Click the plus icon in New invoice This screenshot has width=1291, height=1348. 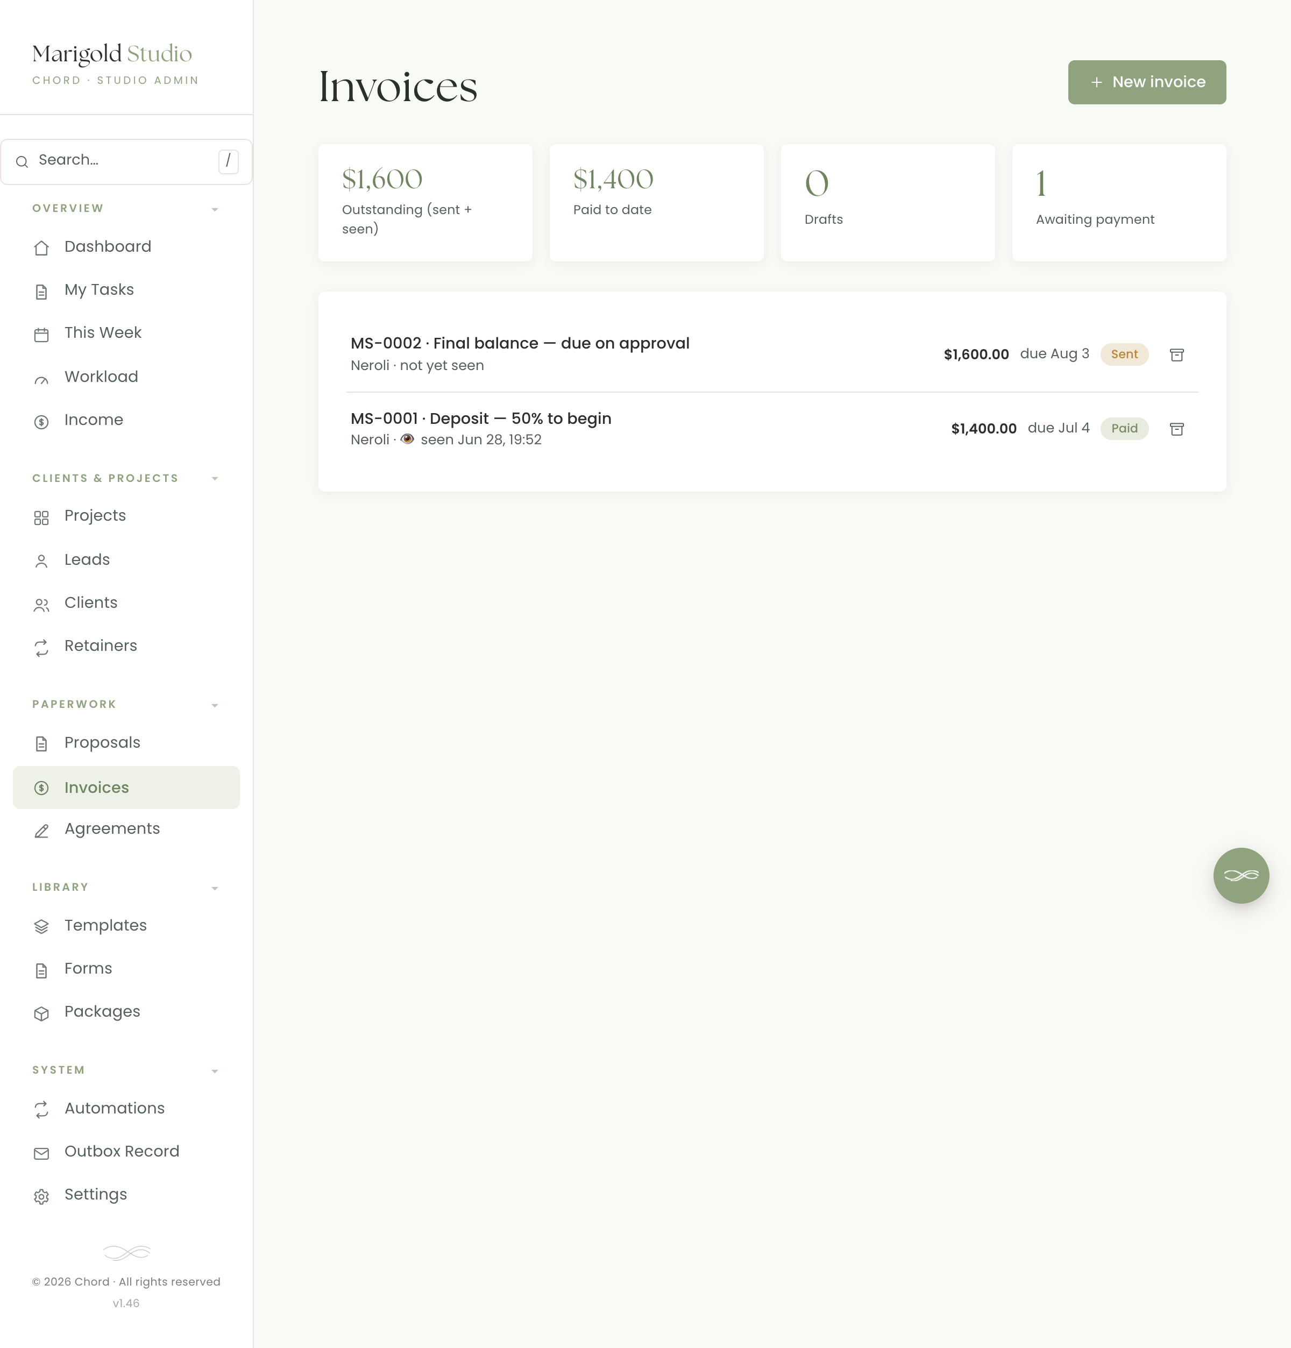point(1096,82)
